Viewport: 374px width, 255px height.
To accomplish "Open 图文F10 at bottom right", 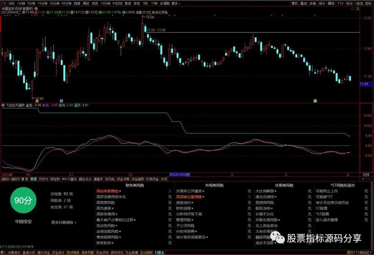I will pyautogui.click(x=353, y=253).
